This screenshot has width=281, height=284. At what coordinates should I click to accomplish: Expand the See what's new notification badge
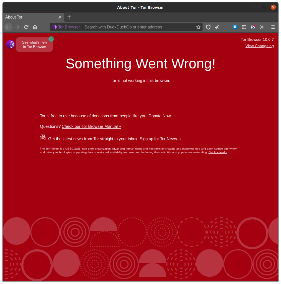[x=34, y=44]
